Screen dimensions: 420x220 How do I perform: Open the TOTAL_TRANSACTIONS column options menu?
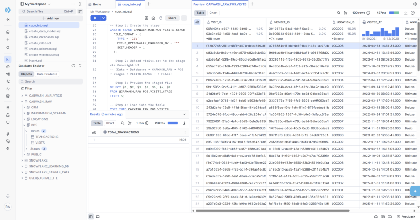[x=185, y=132]
